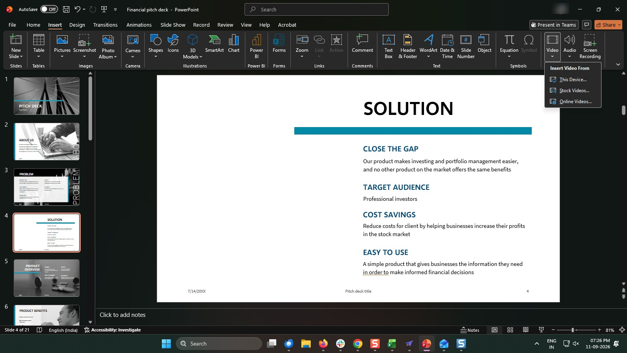
Task: Expand the Audio dropdown
Action: click(569, 56)
